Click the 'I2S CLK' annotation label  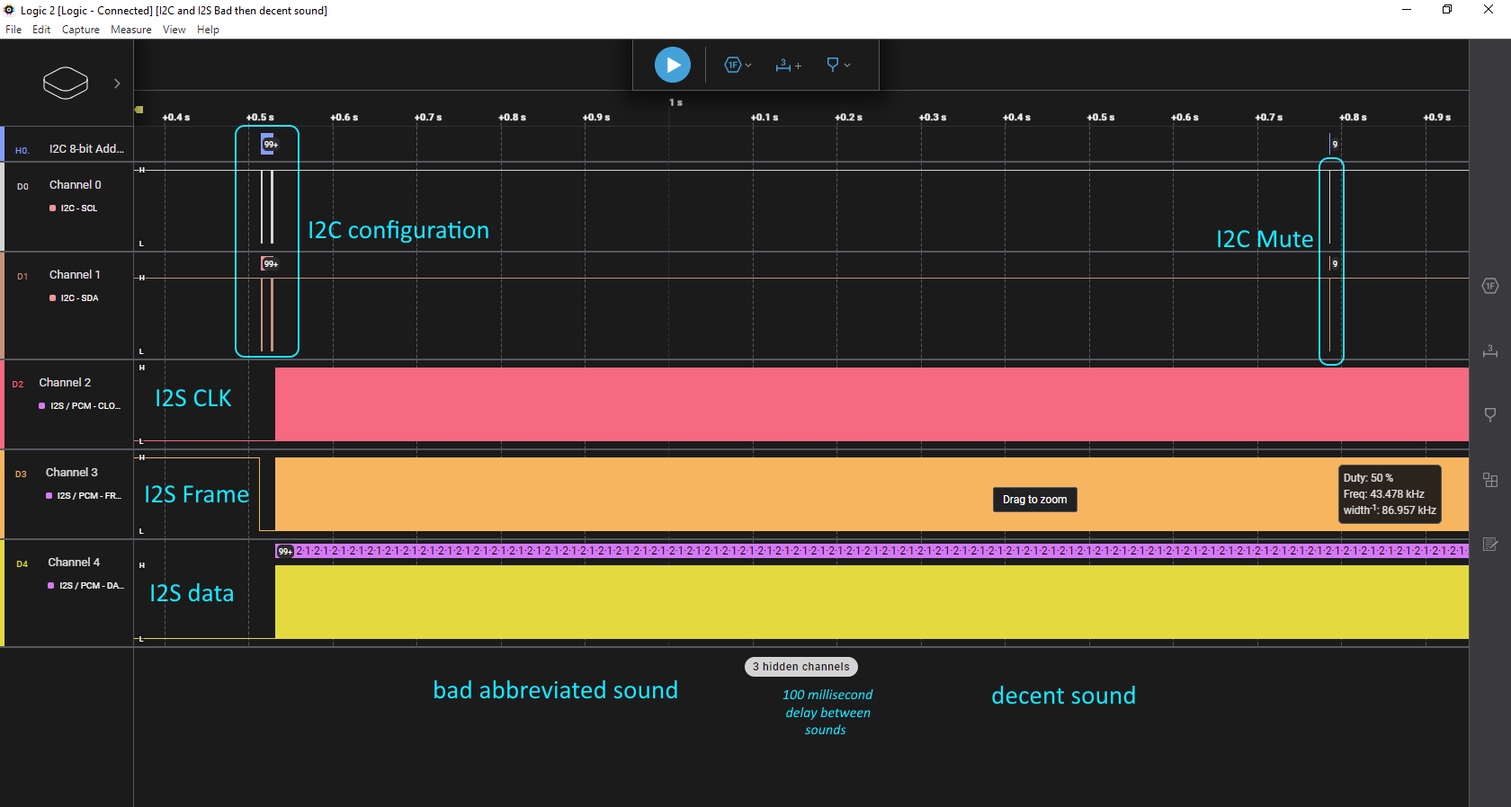(x=193, y=398)
